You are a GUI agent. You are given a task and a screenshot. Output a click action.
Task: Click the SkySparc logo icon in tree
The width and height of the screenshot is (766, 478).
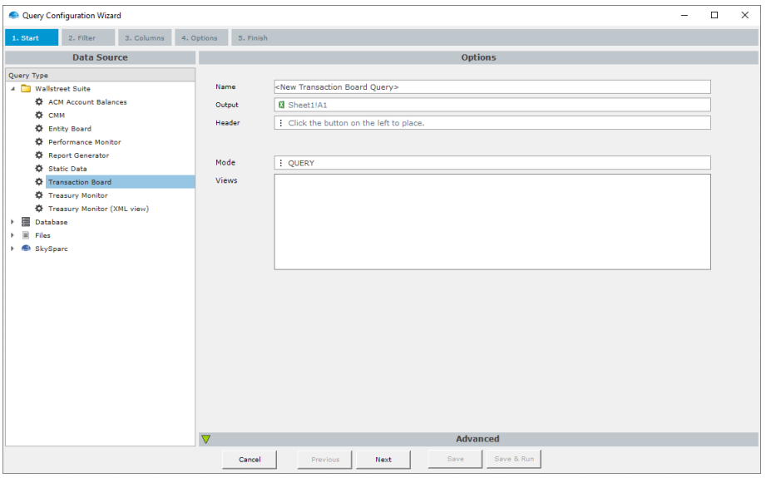(26, 249)
